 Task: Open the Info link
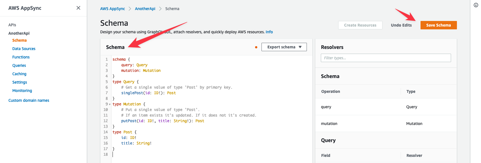click(269, 32)
